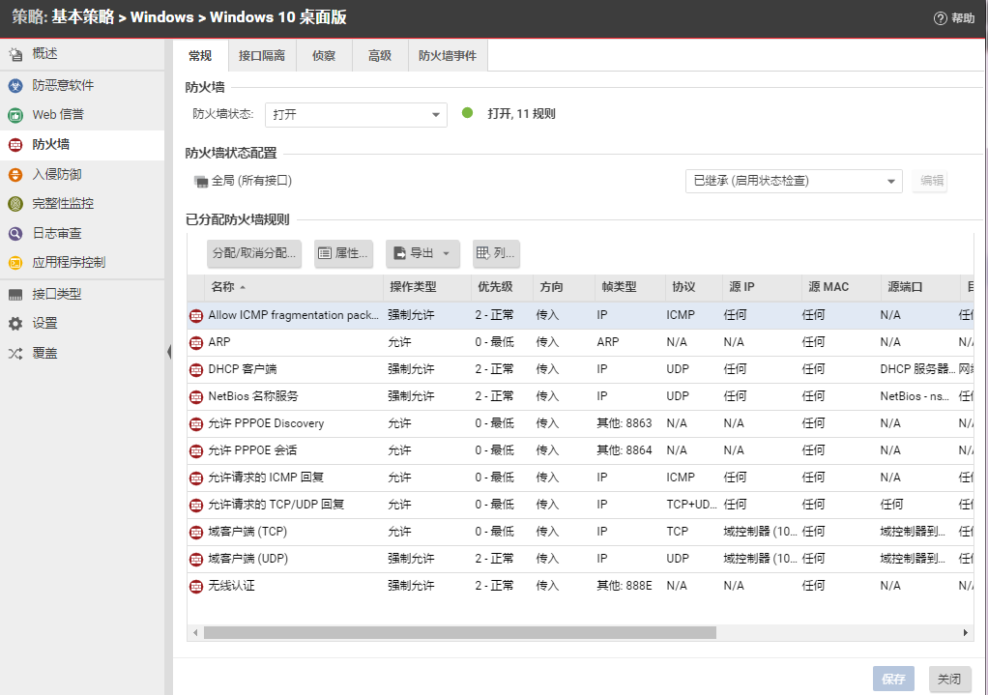Open 入侵防御 via its sidebar icon
The width and height of the screenshot is (988, 695).
(15, 175)
